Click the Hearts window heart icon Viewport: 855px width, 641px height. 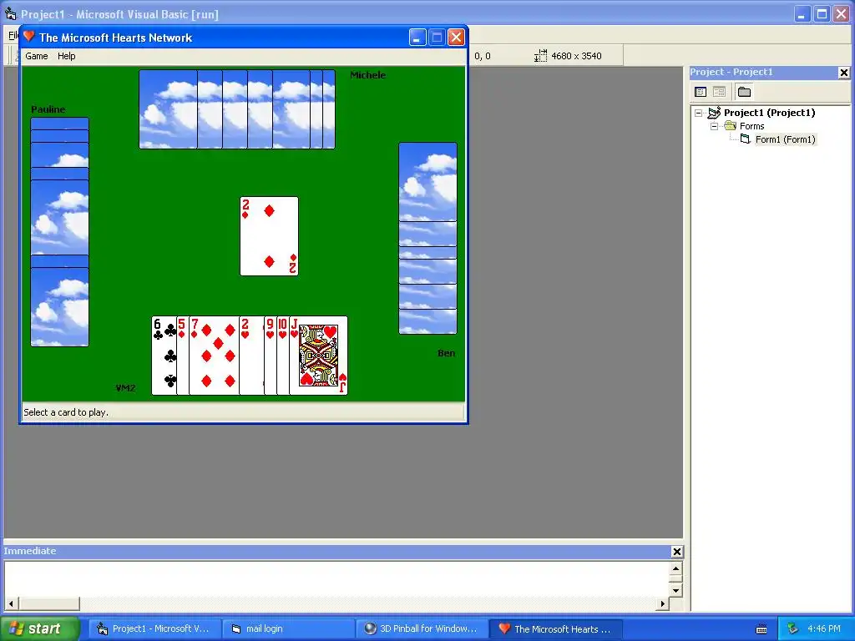[29, 37]
